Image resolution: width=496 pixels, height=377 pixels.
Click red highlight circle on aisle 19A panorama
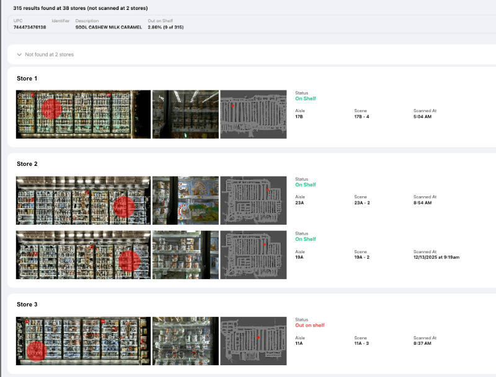pos(129,260)
